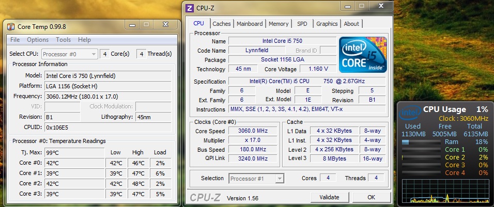The height and width of the screenshot is (207, 494).
Task: Switch to the SPD tab in CPU-Z
Action: (x=302, y=24)
